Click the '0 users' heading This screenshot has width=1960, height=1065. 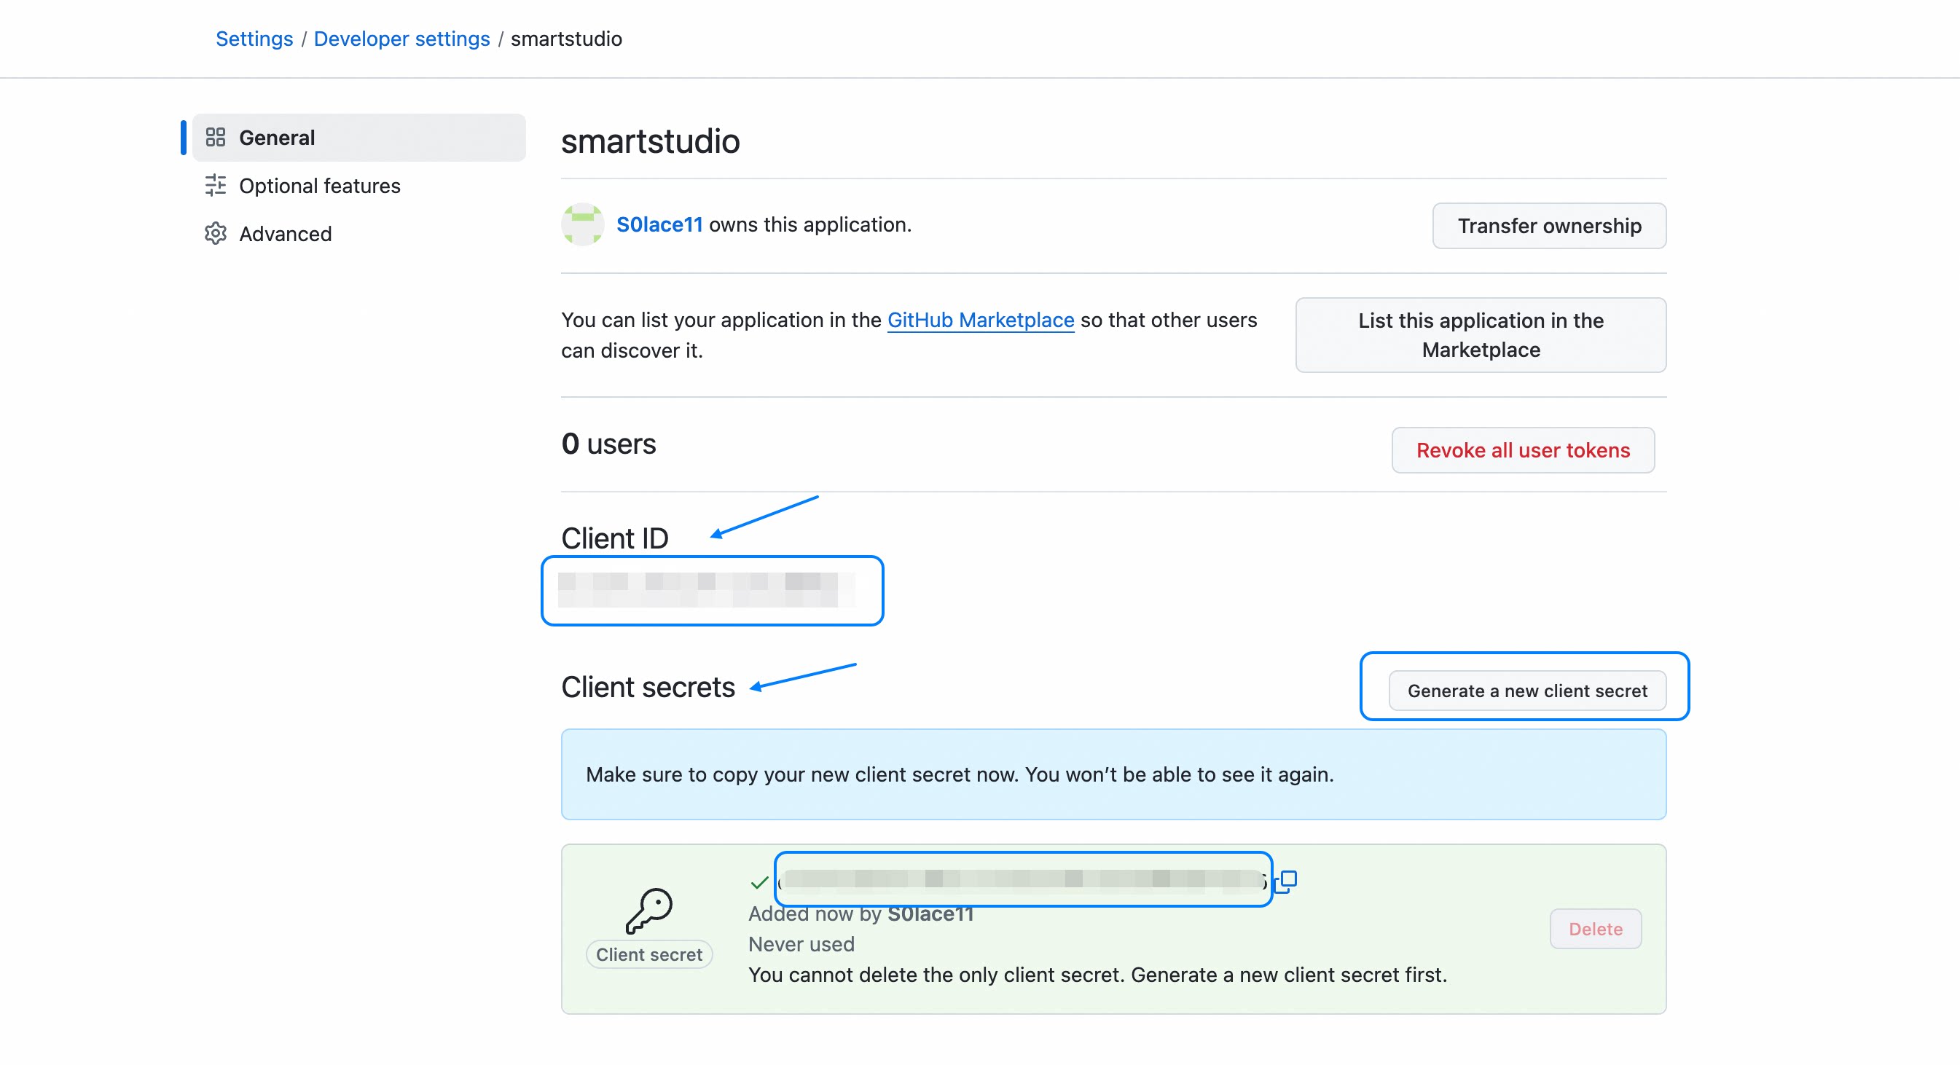[608, 444]
